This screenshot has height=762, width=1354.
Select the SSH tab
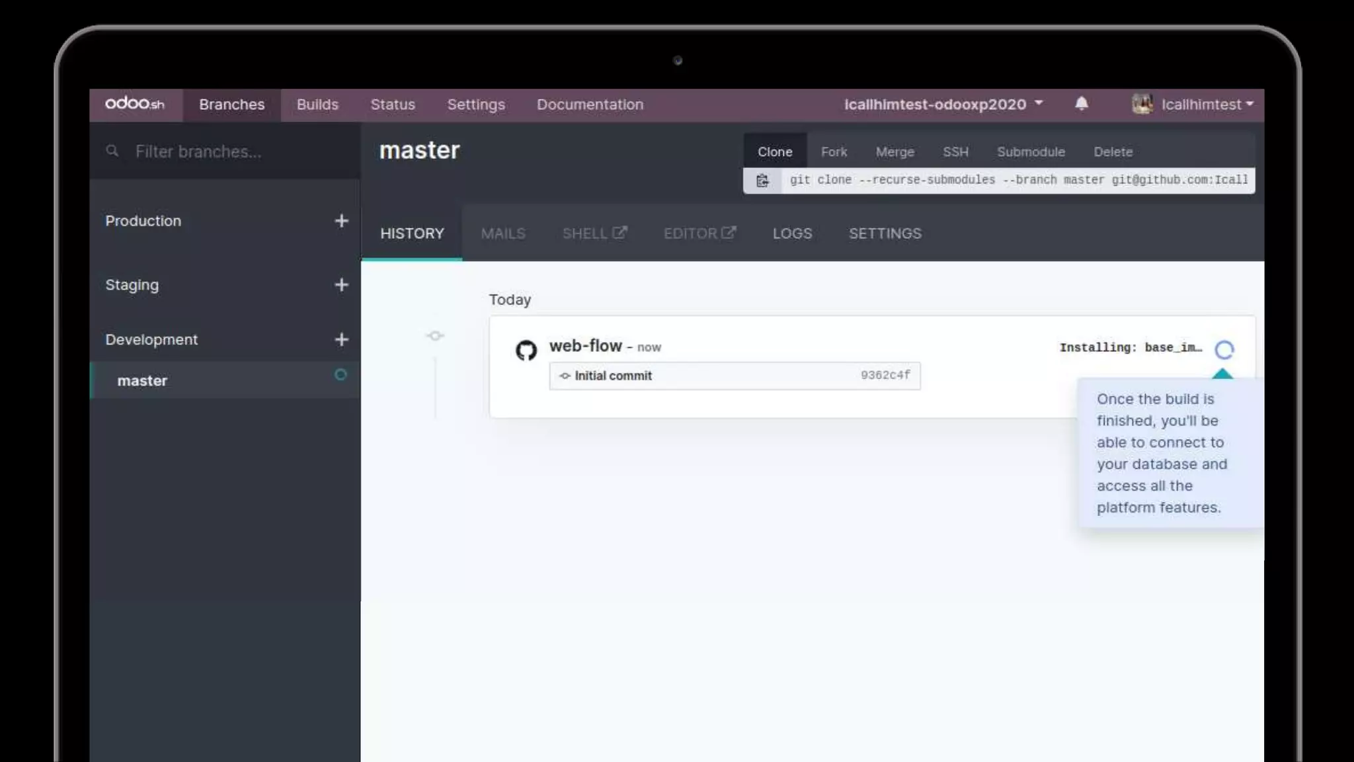click(x=955, y=152)
